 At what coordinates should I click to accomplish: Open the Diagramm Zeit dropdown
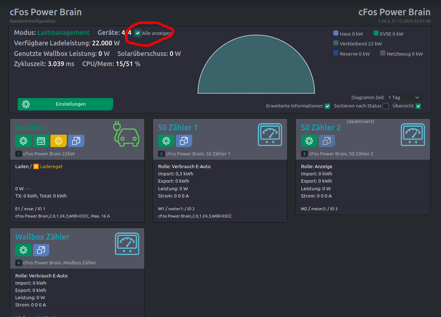pos(404,98)
